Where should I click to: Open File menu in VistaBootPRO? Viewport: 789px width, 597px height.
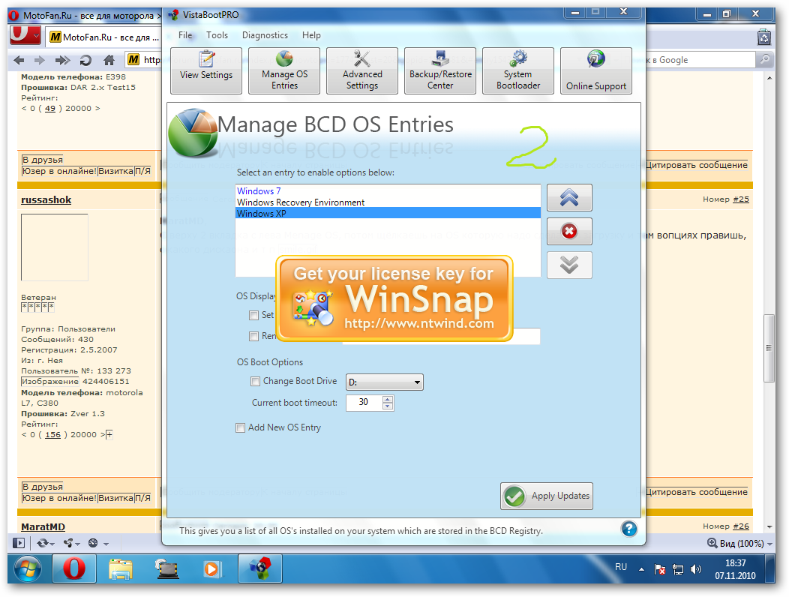(x=185, y=35)
